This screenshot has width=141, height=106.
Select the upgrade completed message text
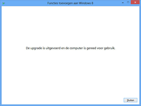(70, 48)
